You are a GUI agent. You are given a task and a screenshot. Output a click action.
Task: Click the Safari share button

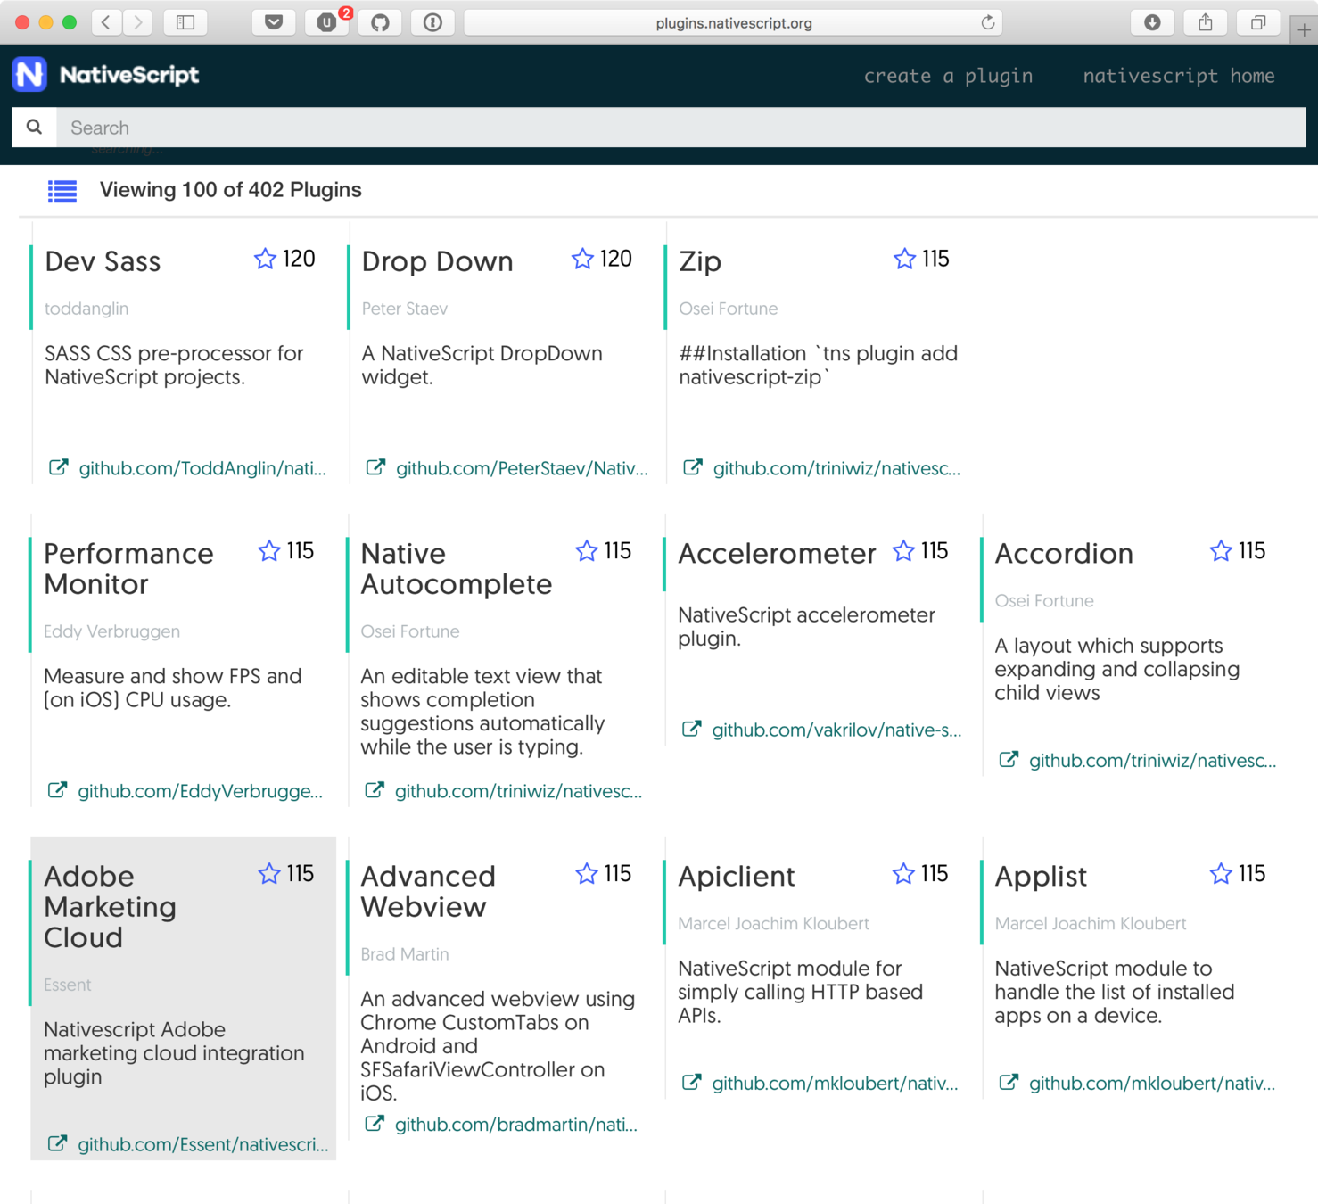click(1206, 22)
